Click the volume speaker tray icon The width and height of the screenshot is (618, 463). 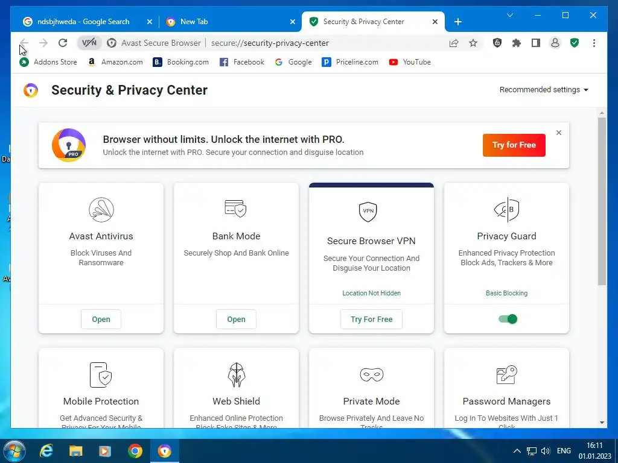pos(546,451)
